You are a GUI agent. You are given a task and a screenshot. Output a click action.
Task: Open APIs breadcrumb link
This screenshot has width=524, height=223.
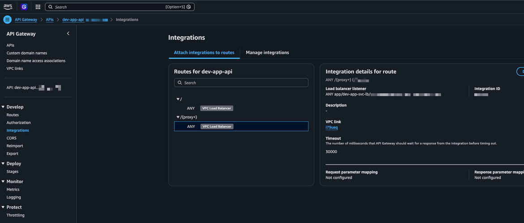pos(49,20)
